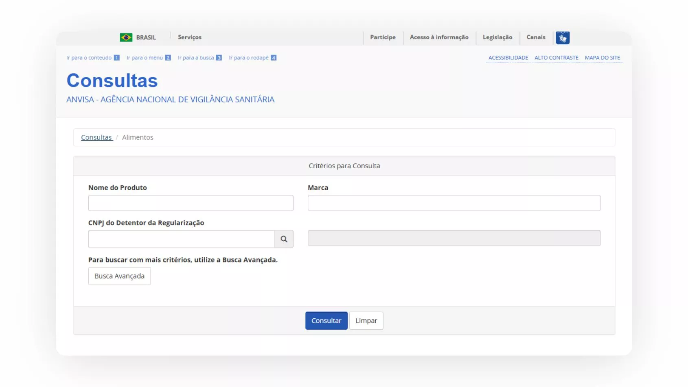This screenshot has width=688, height=387.
Task: Click the BRASIL portal link
Action: coord(146,37)
